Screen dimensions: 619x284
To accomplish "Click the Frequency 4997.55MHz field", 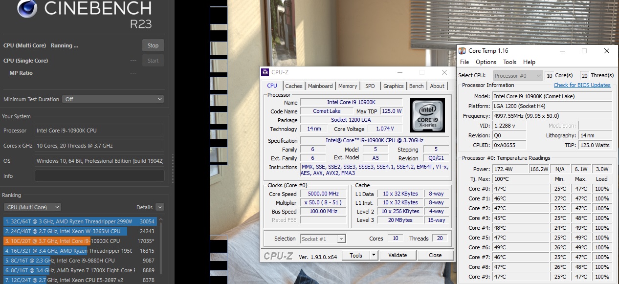I will [x=552, y=116].
